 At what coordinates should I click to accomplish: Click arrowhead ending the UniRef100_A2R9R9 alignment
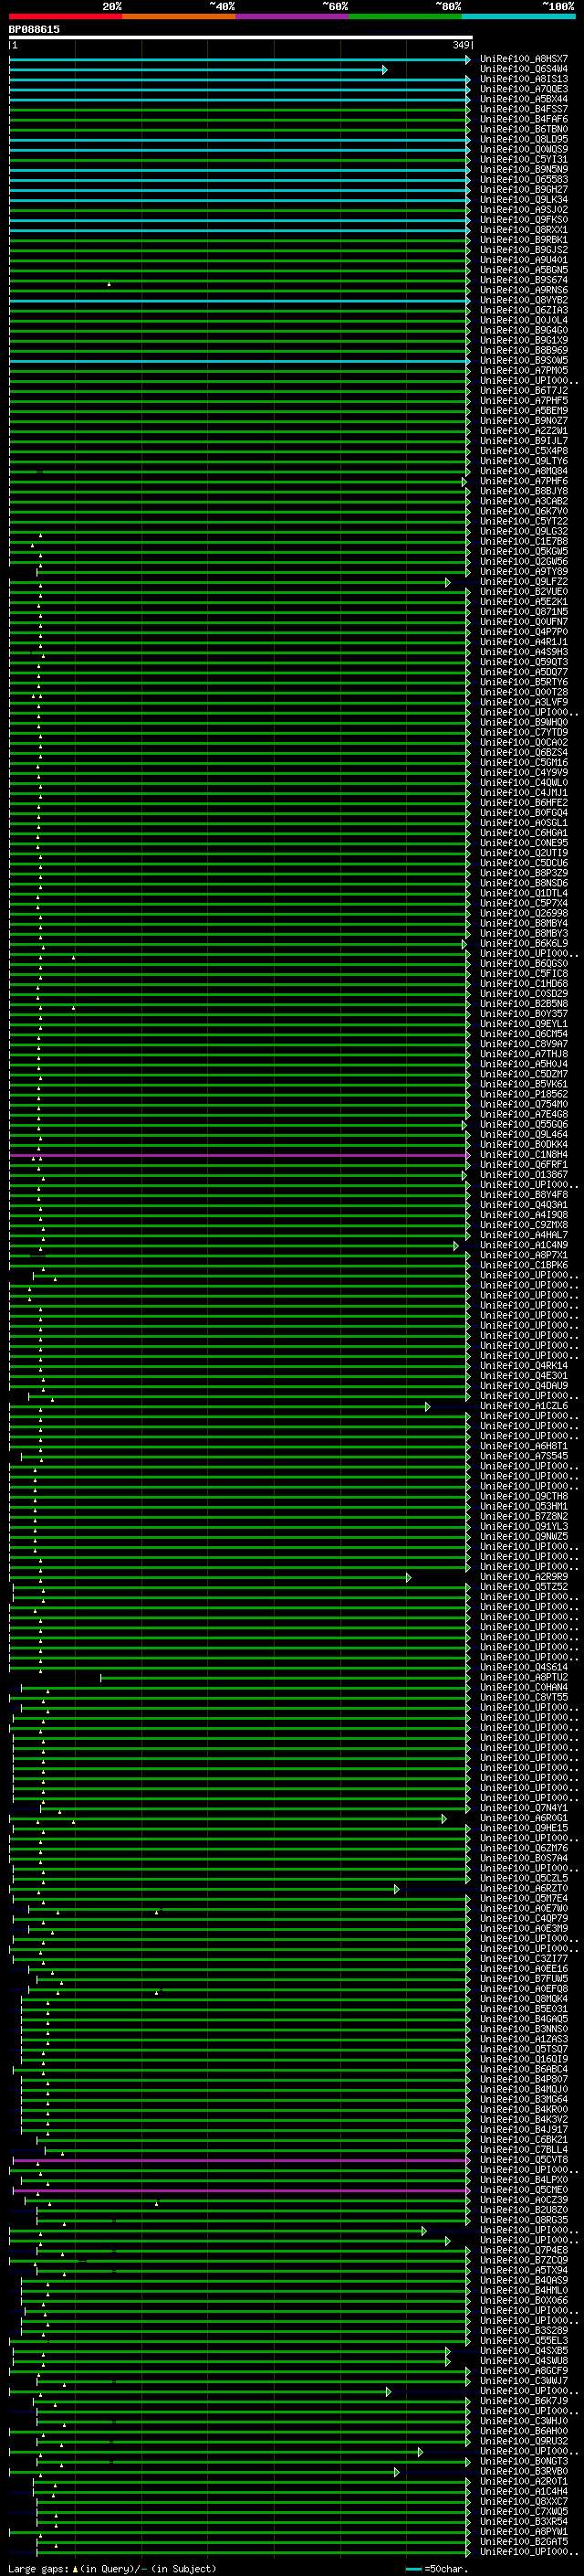click(407, 1577)
